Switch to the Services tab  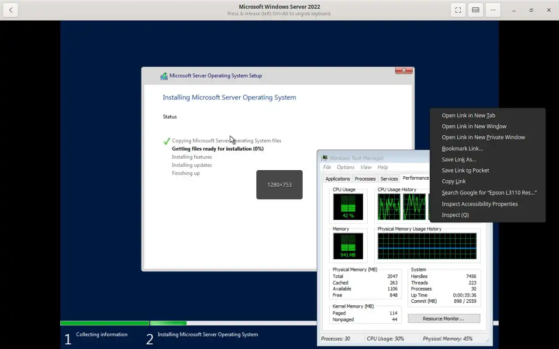[389, 179]
